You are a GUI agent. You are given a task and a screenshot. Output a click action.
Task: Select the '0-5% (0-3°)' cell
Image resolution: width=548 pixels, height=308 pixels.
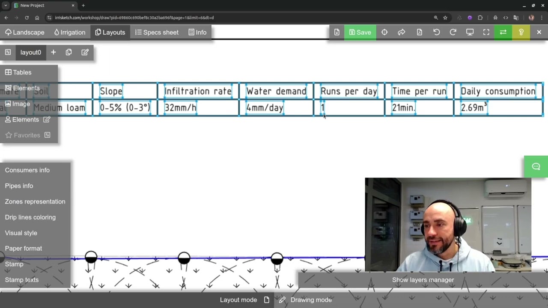click(125, 108)
